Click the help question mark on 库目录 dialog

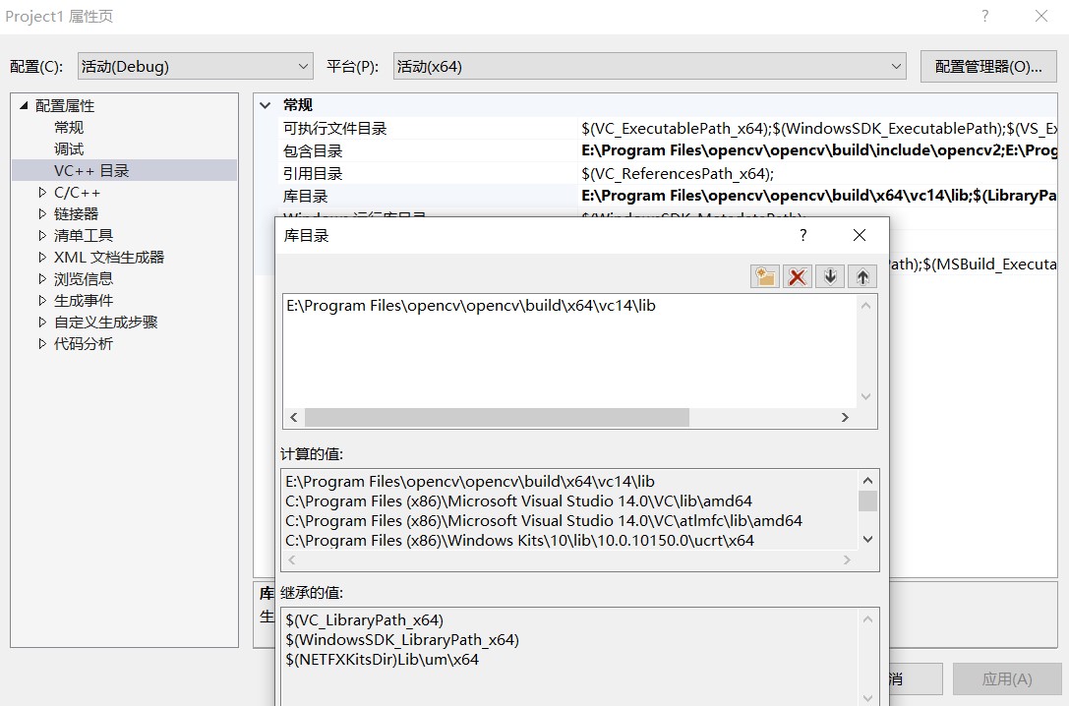coord(802,235)
